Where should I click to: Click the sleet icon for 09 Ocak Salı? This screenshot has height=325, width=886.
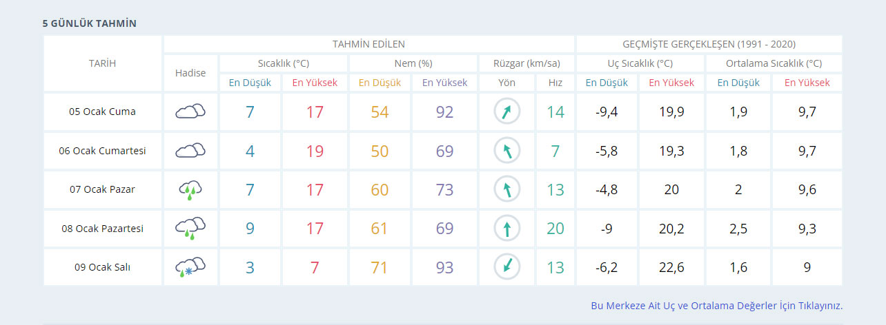[x=190, y=267]
